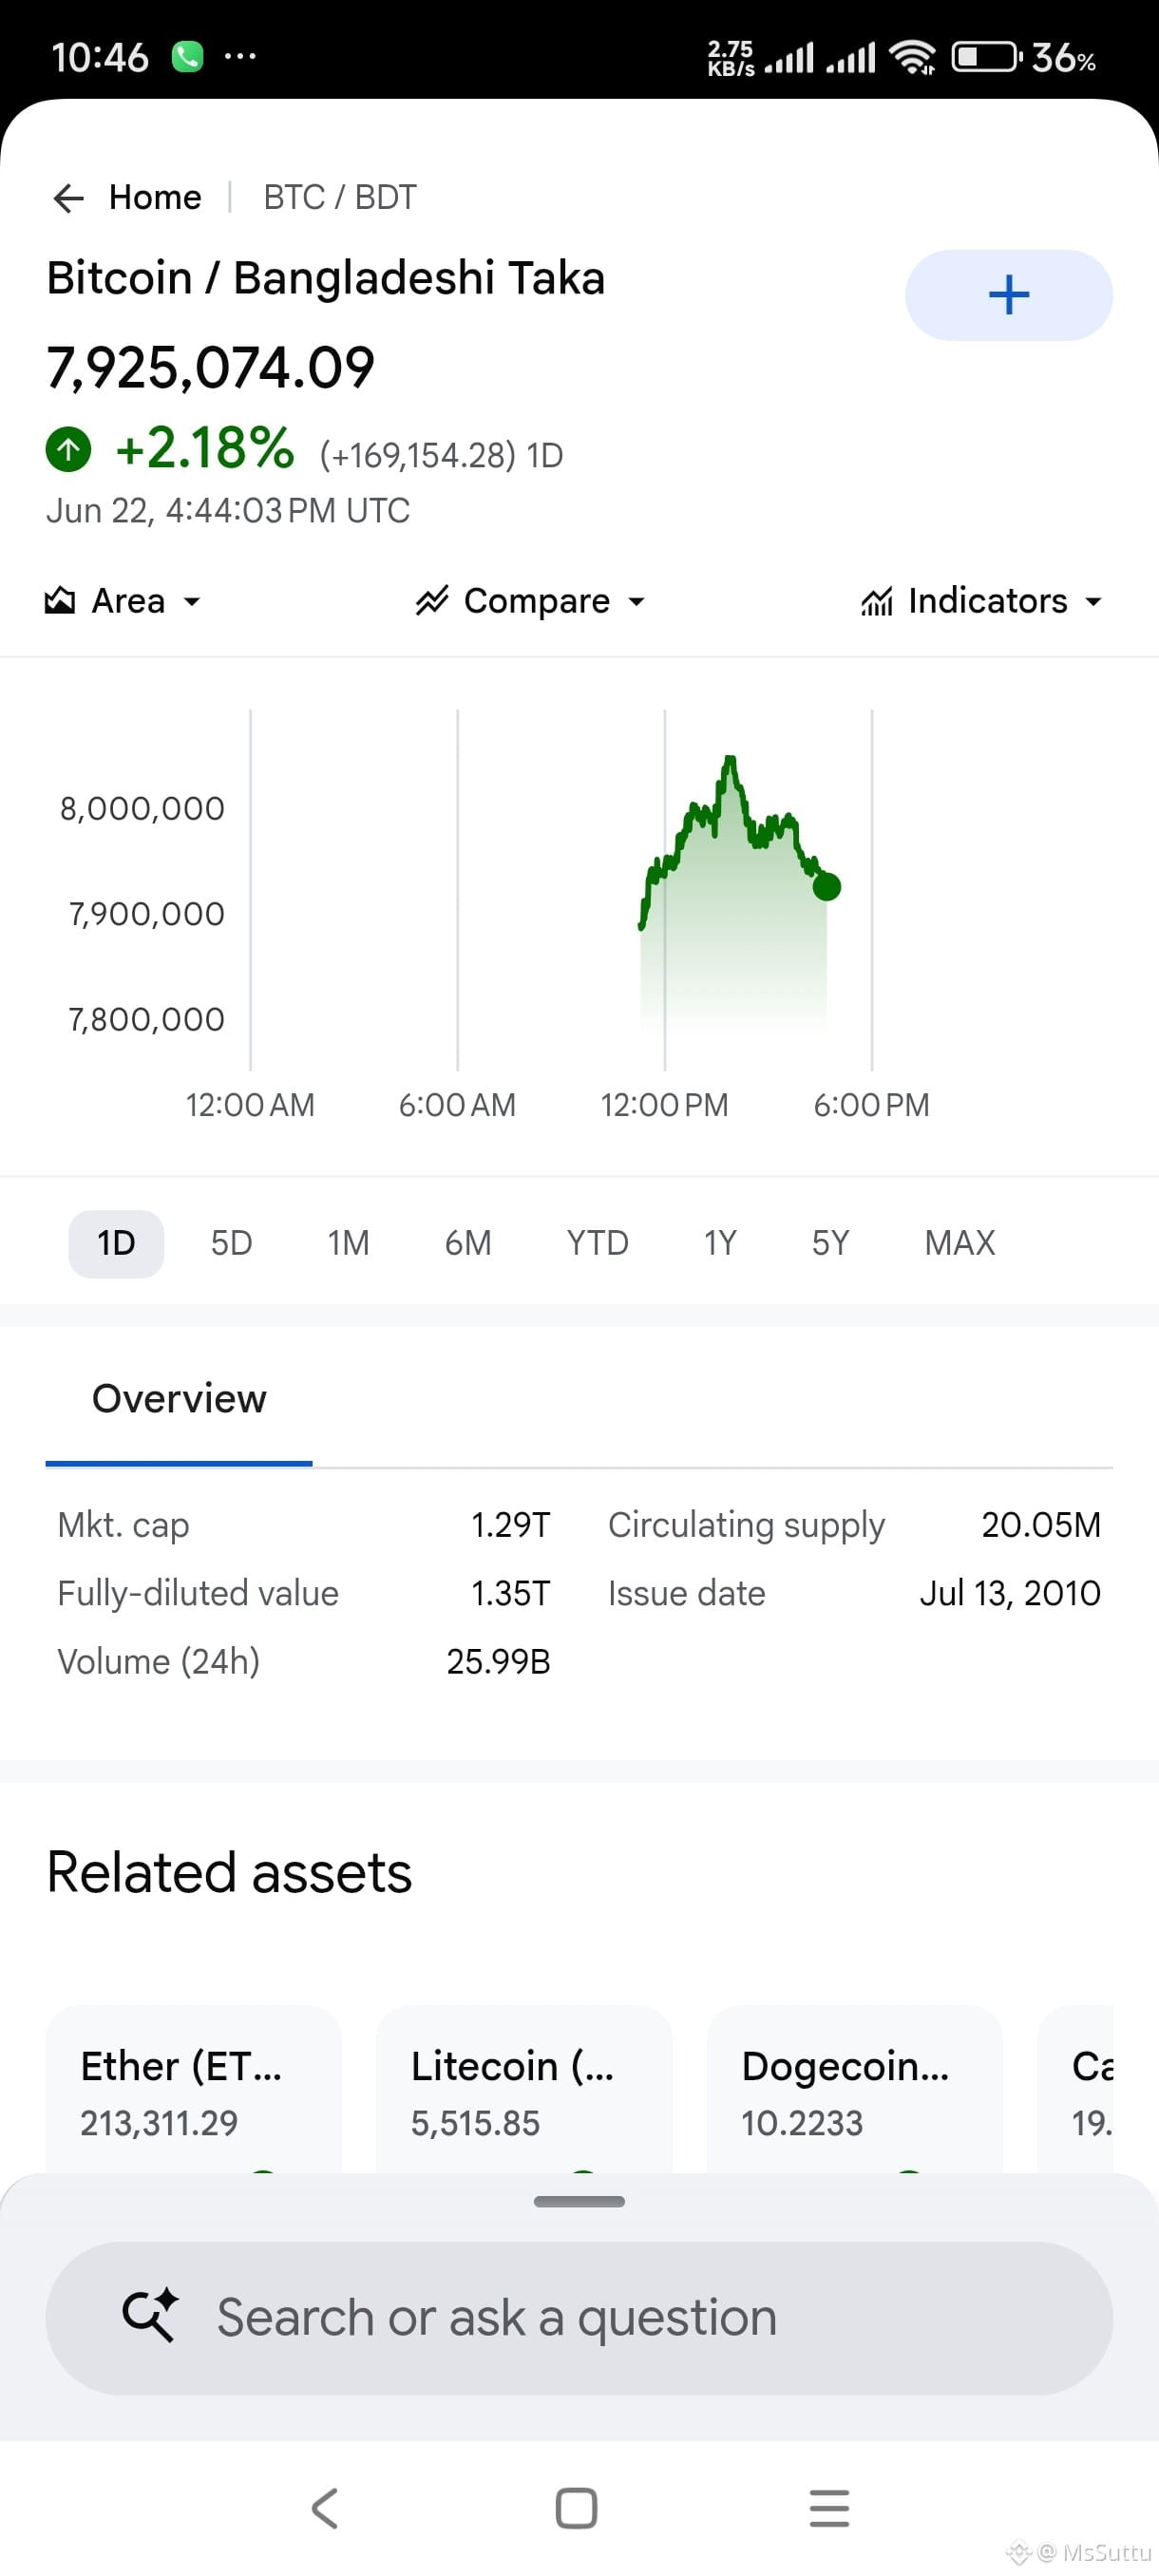Tap the green up-arrow change icon
The height and width of the screenshot is (2576, 1159).
[x=68, y=449]
